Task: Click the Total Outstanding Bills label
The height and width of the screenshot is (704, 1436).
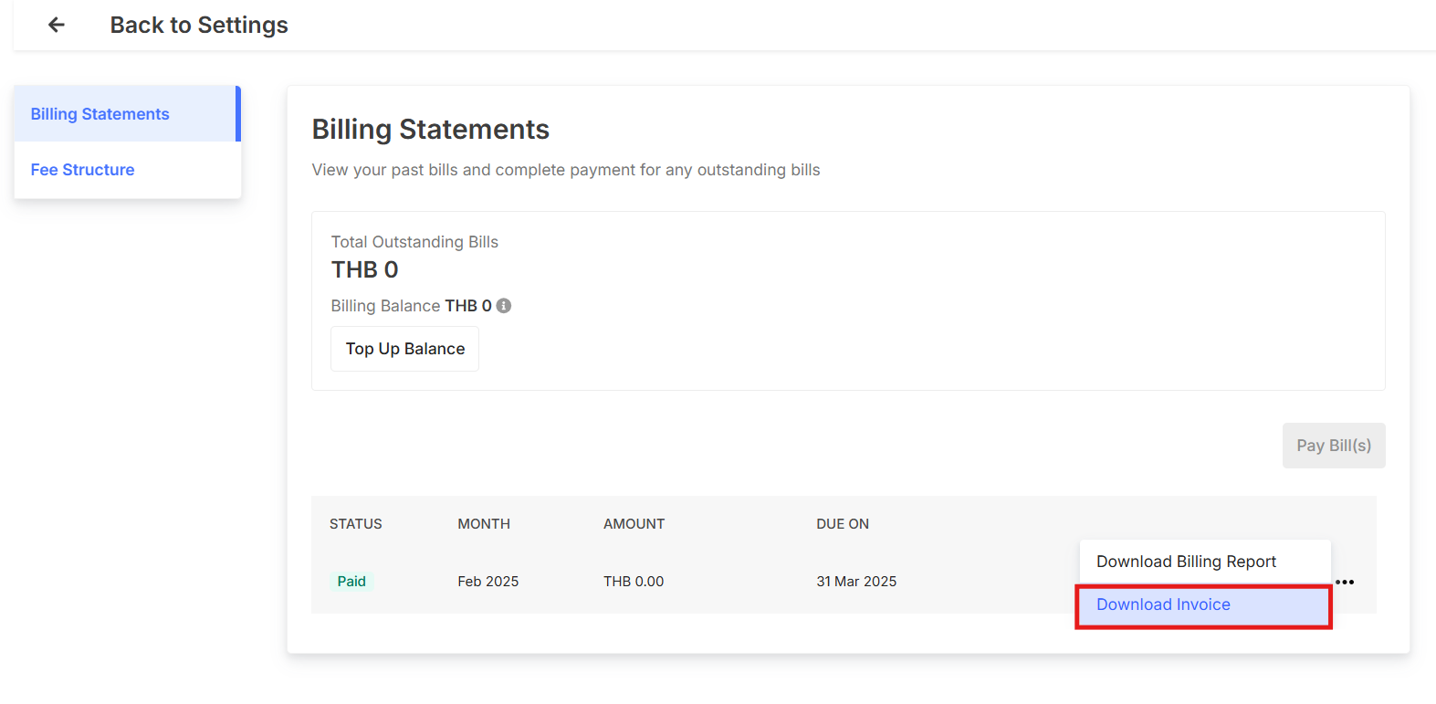Action: 414,242
